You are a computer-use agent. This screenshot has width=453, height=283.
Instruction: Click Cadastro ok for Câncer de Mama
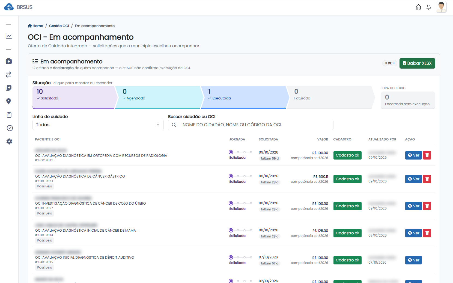[x=347, y=233]
